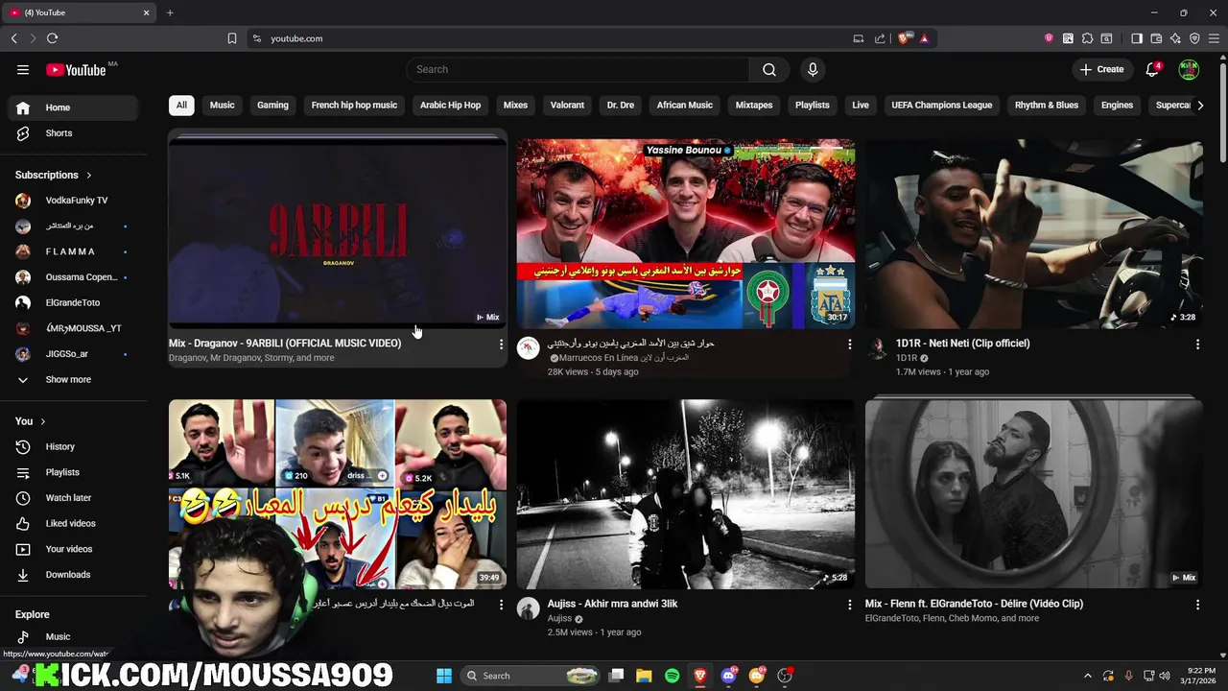1228x691 pixels.
Task: Open the Brave Wallet icon
Action: [1156, 38]
